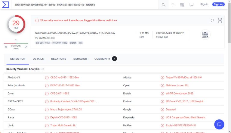Click the community score upvote check icon
Screen dimensions: 231x133
coord(26,47)
